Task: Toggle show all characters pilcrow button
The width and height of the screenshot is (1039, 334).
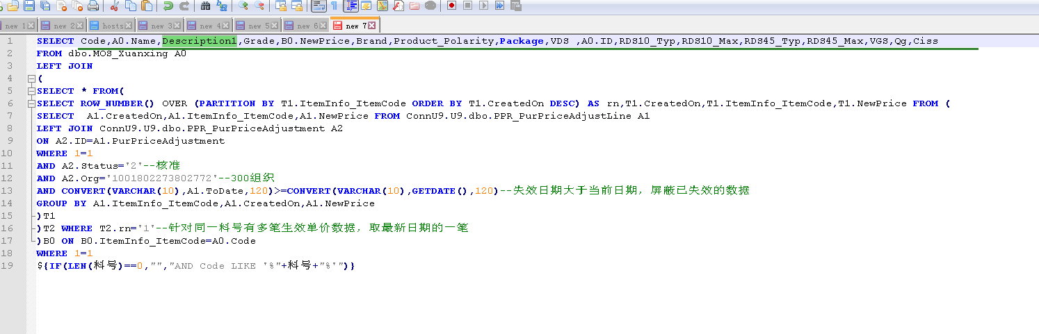Action: [x=335, y=6]
